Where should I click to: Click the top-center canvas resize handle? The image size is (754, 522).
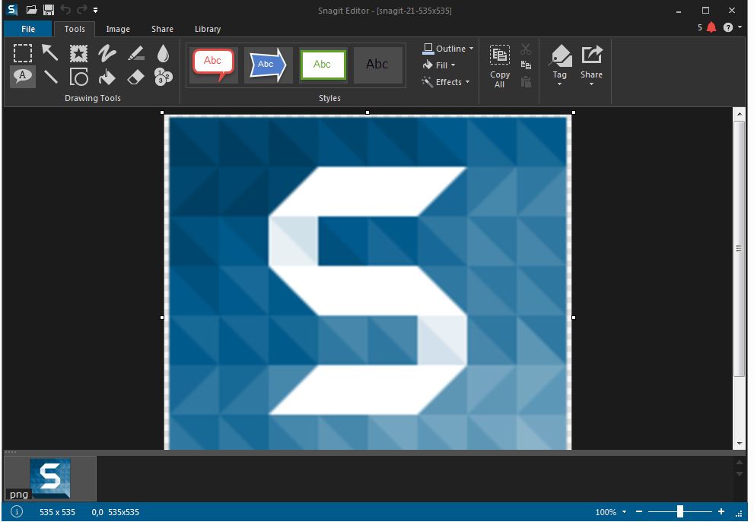(x=367, y=112)
